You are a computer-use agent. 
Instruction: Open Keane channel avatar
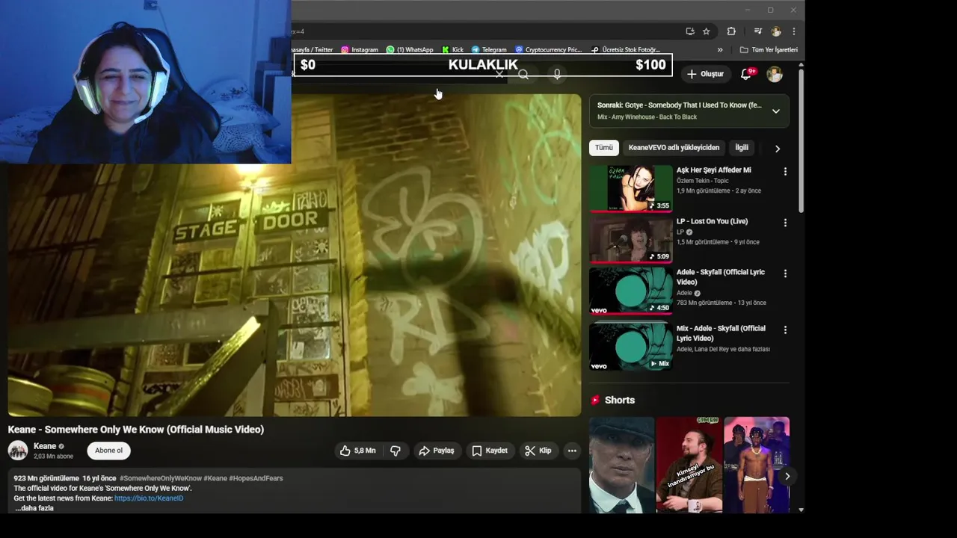tap(18, 451)
